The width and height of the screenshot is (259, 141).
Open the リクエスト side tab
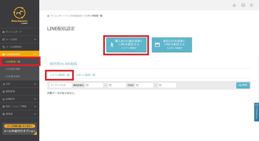click(256, 112)
